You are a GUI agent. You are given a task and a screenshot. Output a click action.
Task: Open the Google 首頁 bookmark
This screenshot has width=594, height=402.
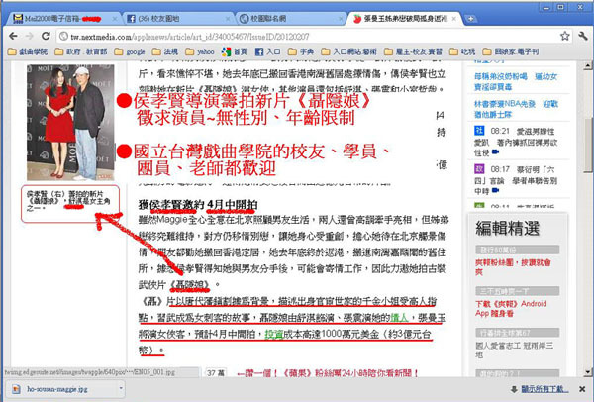[235, 51]
